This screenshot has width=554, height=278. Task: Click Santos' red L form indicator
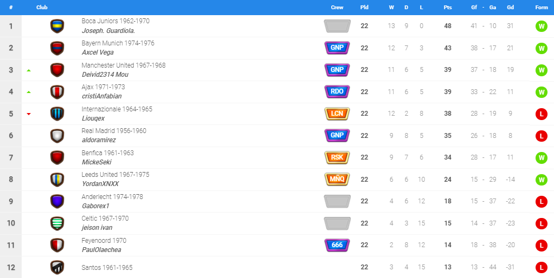pos(540,267)
